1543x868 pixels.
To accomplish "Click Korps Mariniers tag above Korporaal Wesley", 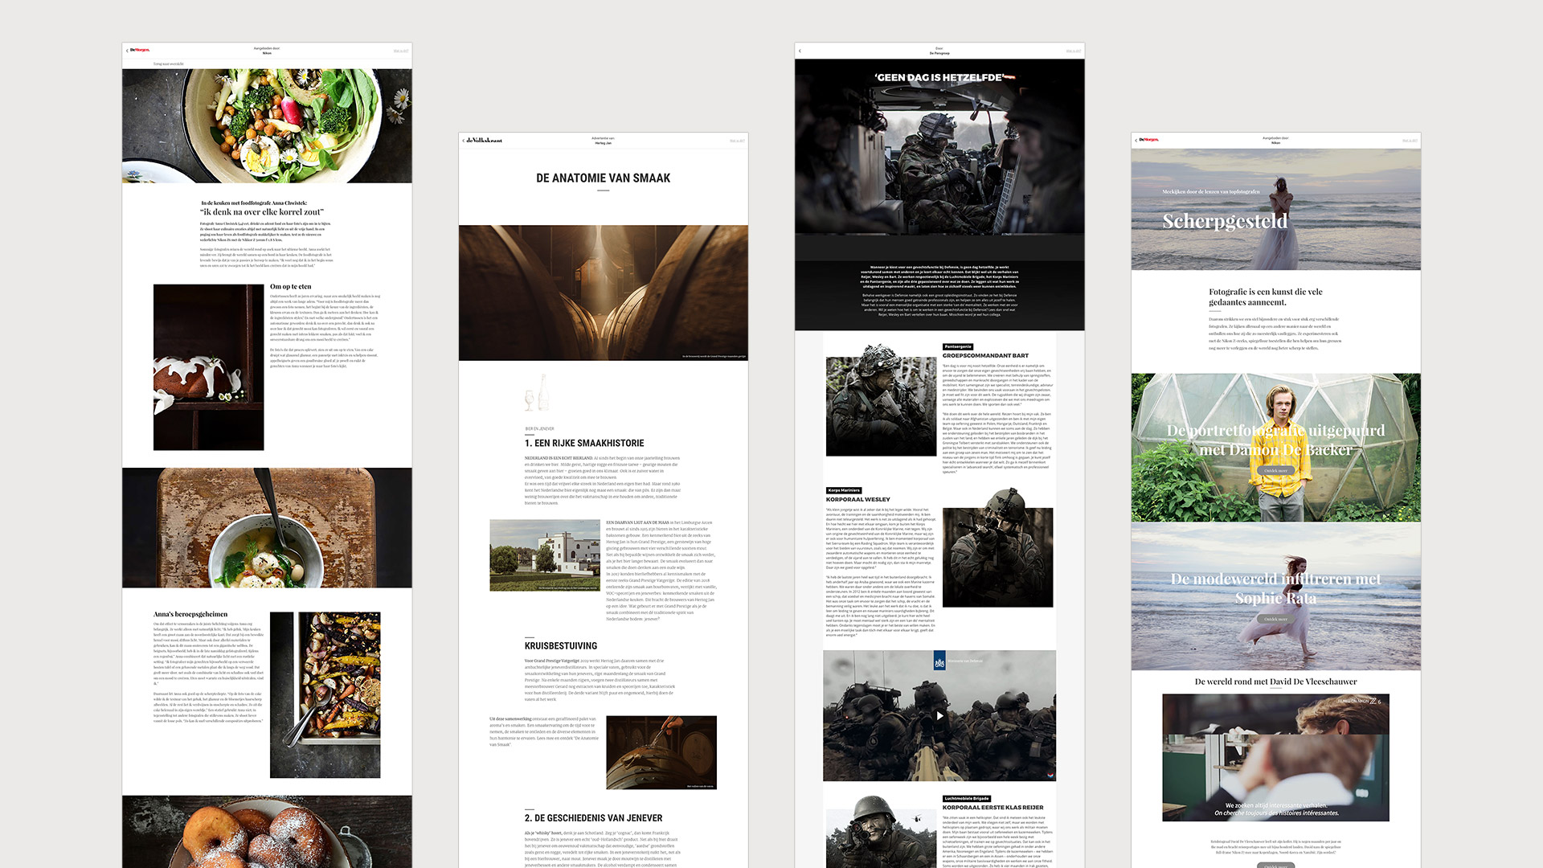I will point(844,490).
